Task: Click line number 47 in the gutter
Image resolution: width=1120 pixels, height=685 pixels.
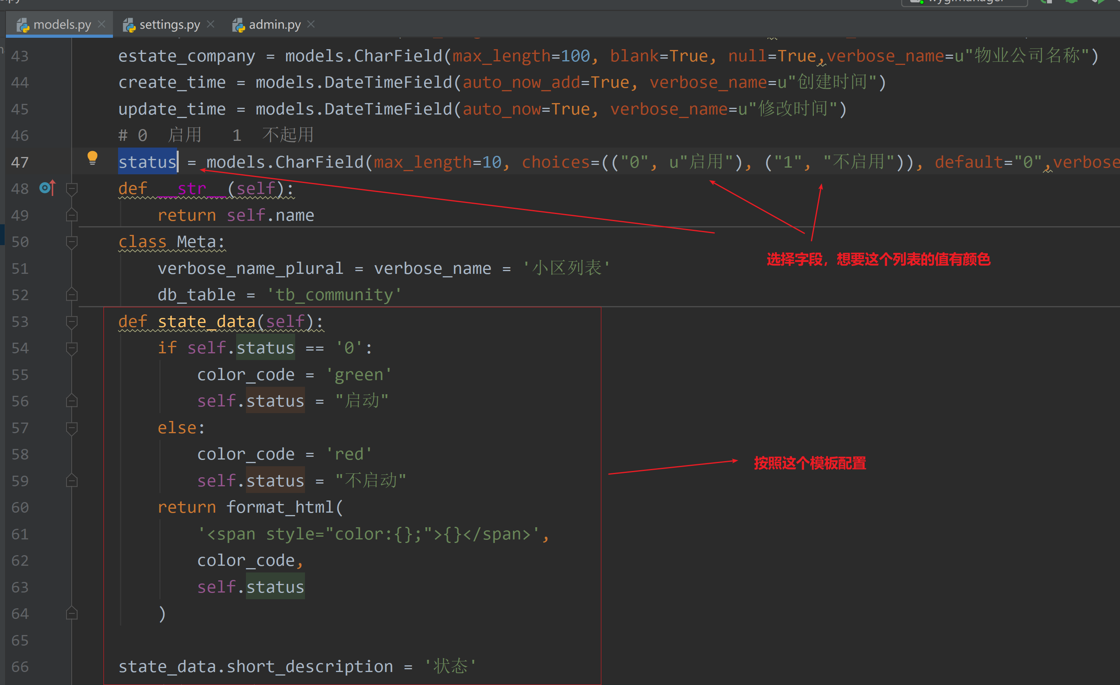Action: [20, 162]
